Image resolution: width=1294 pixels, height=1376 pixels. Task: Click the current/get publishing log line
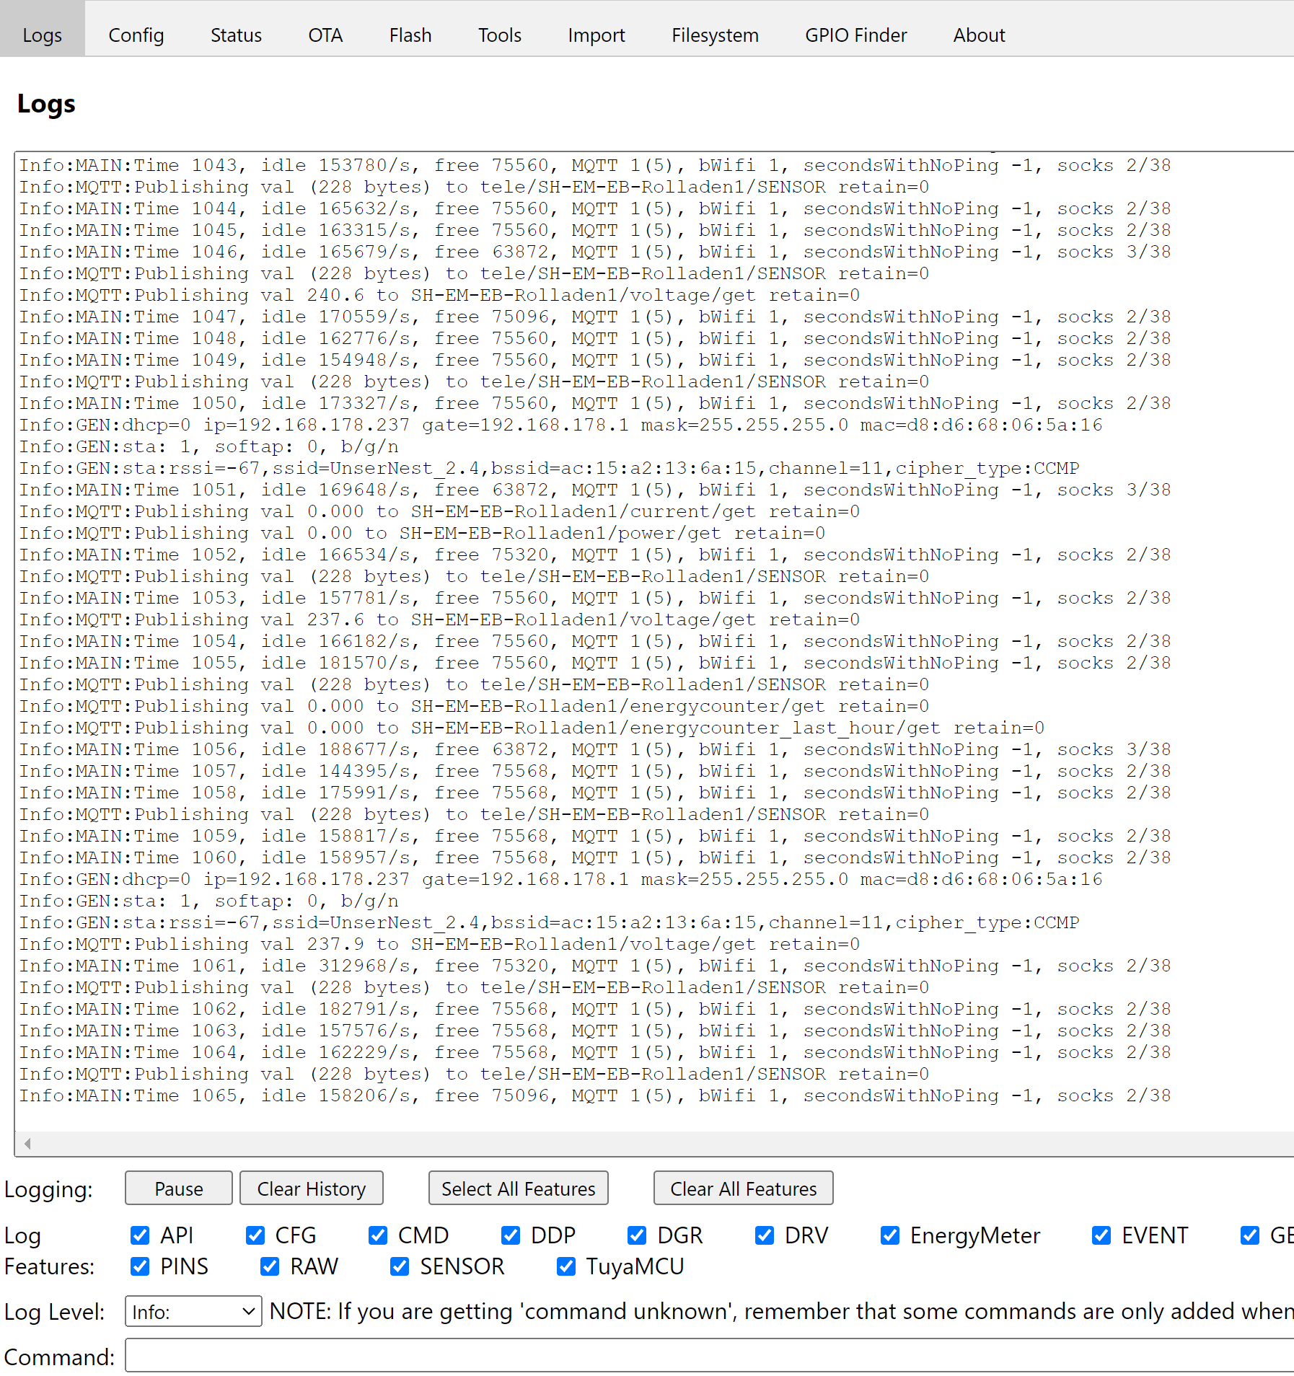[x=439, y=511]
